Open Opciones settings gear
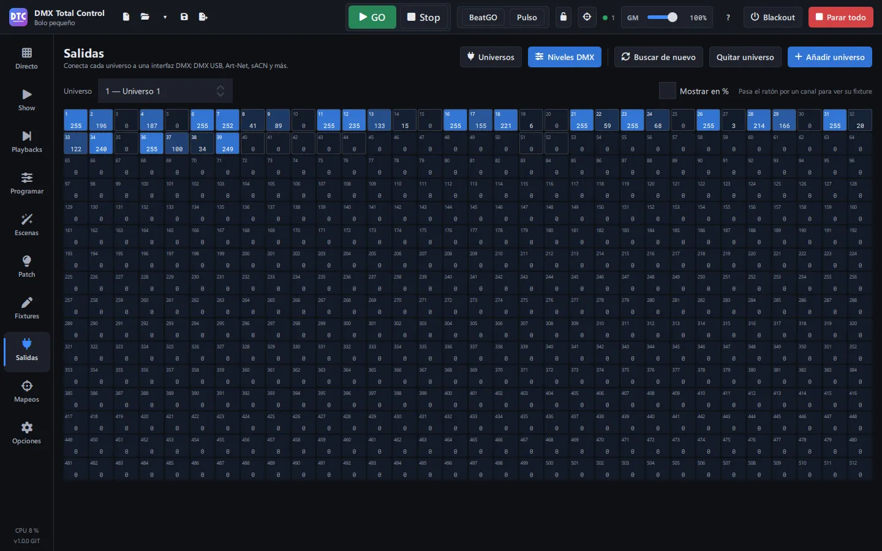882x551 pixels. click(x=26, y=433)
